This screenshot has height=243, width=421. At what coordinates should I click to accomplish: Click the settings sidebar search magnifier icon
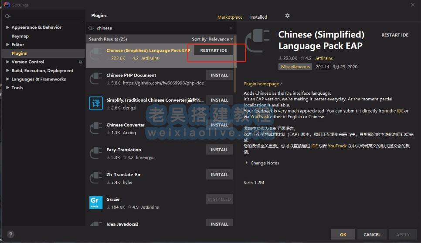tap(7, 17)
